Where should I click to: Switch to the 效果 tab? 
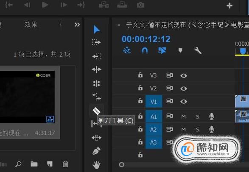pyautogui.click(x=31, y=25)
